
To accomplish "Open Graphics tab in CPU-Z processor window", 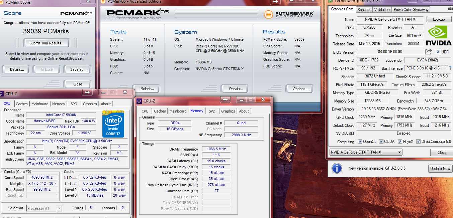I will coord(90,104).
